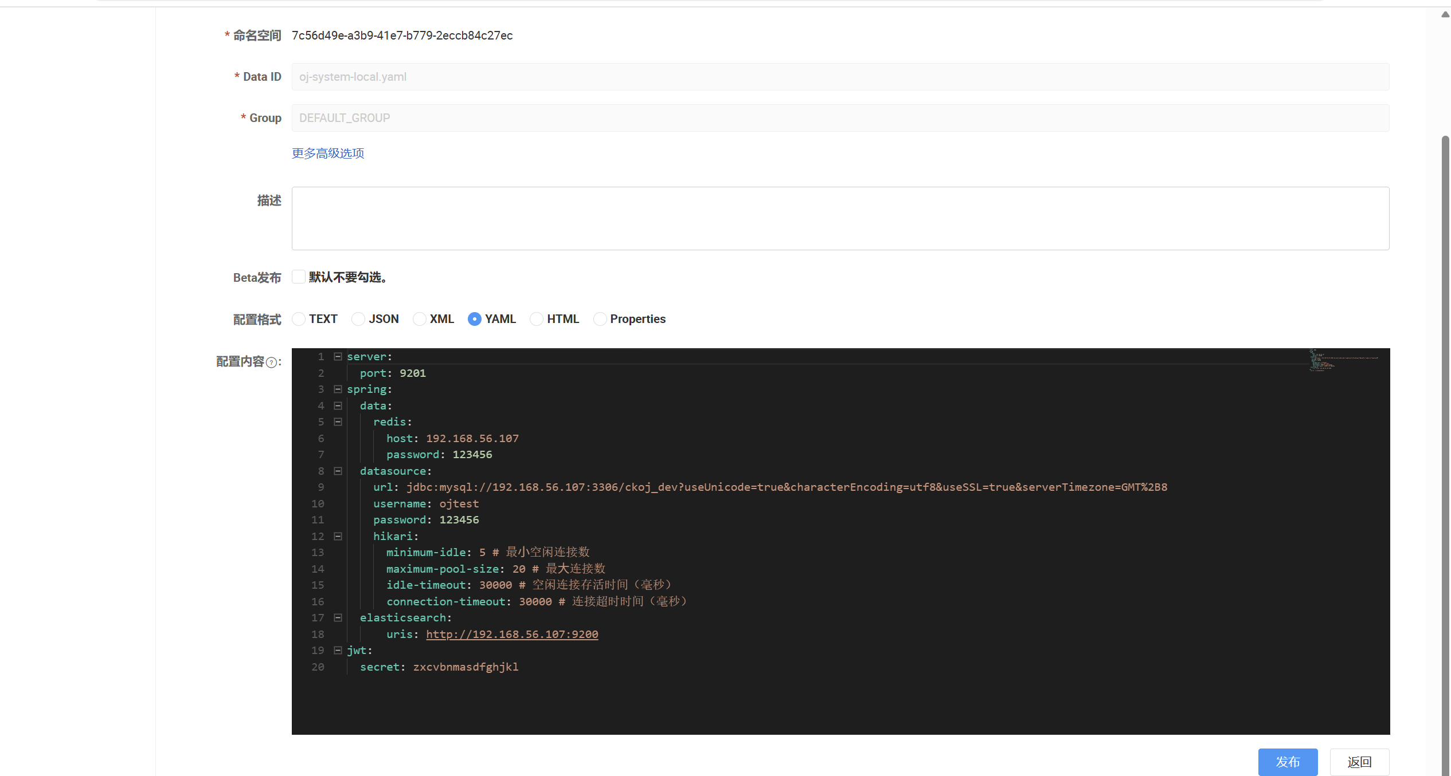1451x776 pixels.
Task: Click the idle-timeout key on line 15
Action: tap(426, 585)
